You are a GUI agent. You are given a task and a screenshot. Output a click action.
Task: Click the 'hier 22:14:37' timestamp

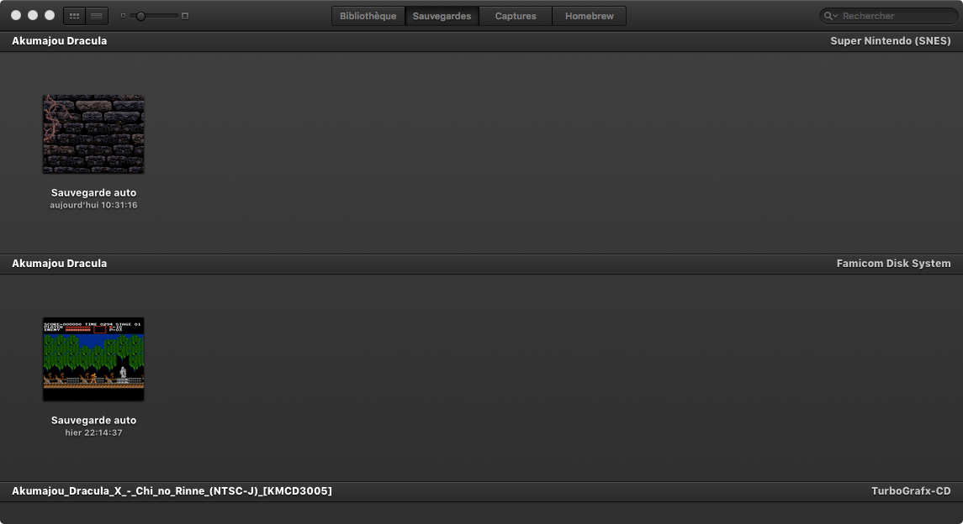click(x=93, y=432)
